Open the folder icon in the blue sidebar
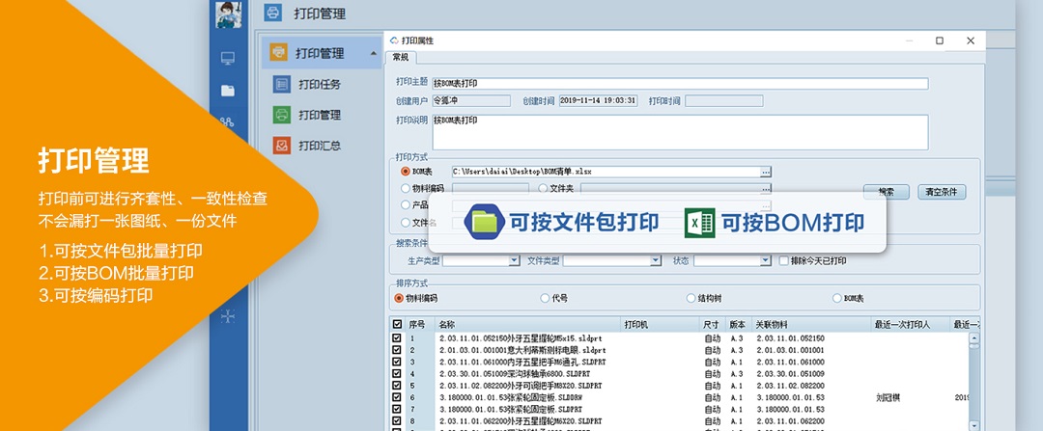This screenshot has height=431, width=1043. [x=228, y=91]
